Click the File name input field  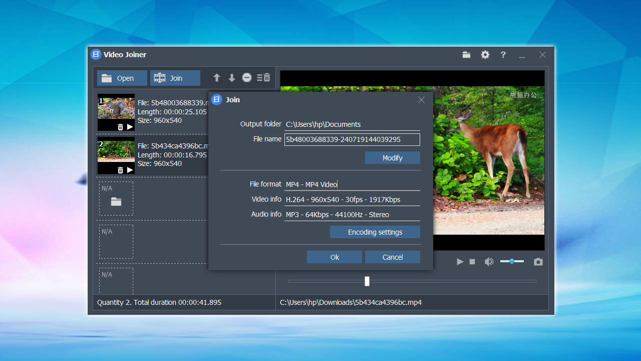(352, 139)
